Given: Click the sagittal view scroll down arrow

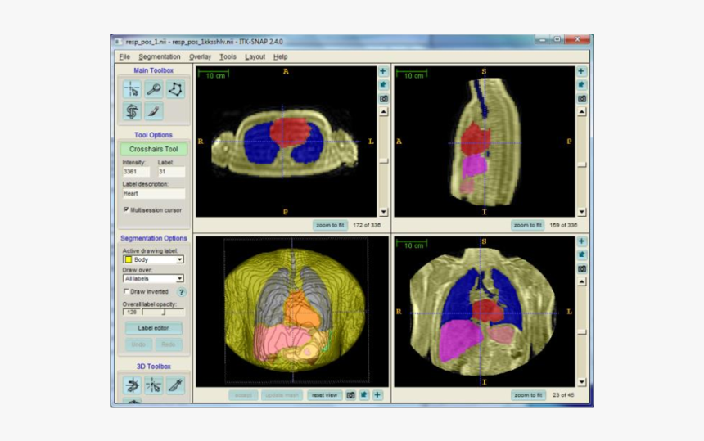Looking at the screenshot, I should [x=581, y=212].
